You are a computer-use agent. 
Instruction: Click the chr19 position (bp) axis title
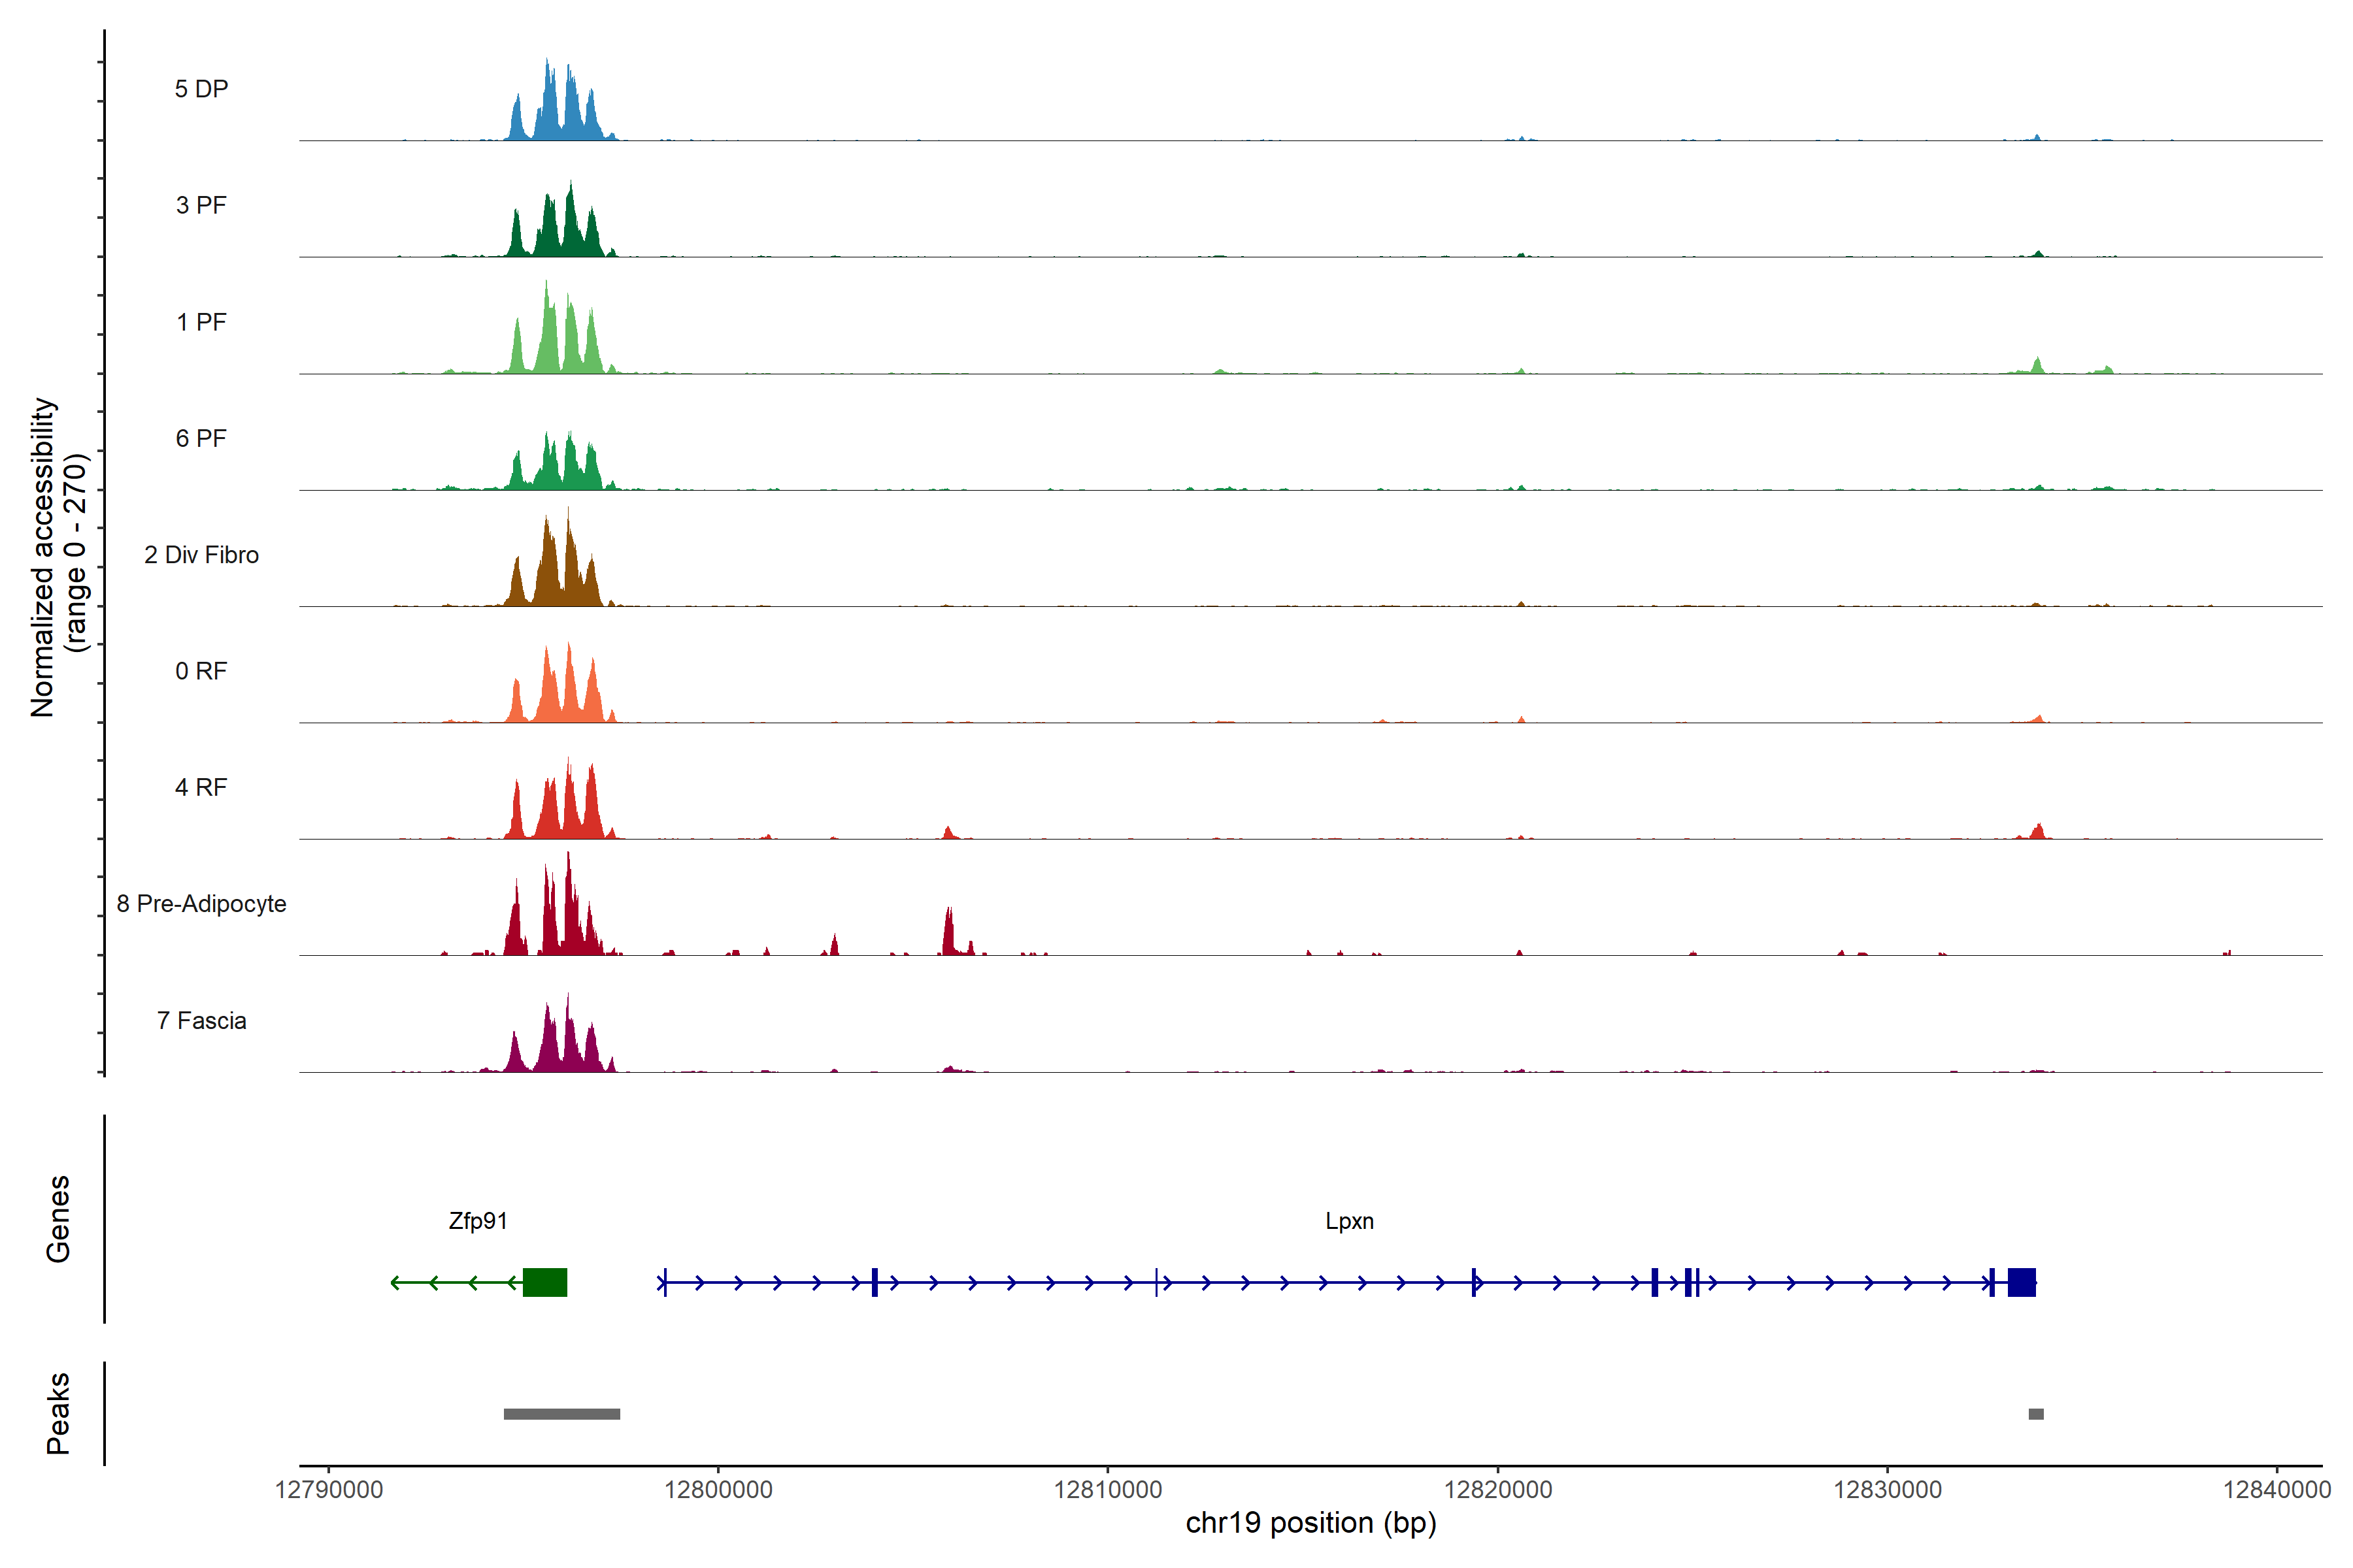1310,1523
